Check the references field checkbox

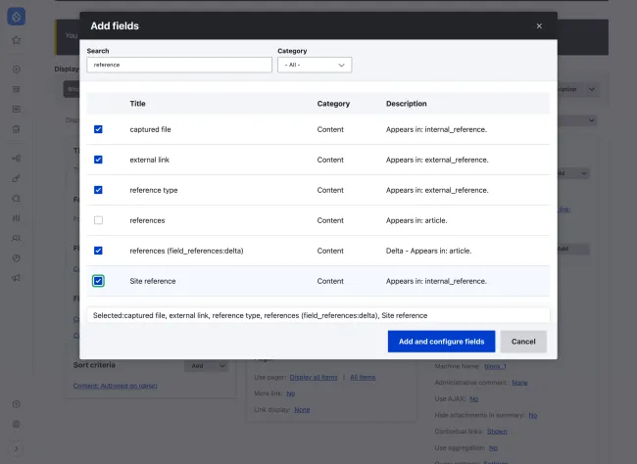tap(98, 220)
